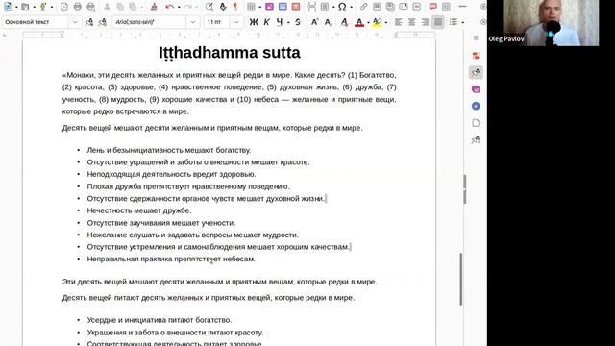The width and height of the screenshot is (615, 346).
Task: Open sidebar Properties deck
Action: coord(476,56)
